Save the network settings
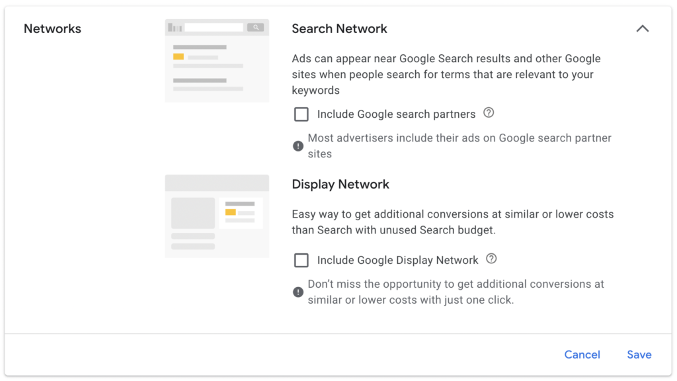 (639, 355)
